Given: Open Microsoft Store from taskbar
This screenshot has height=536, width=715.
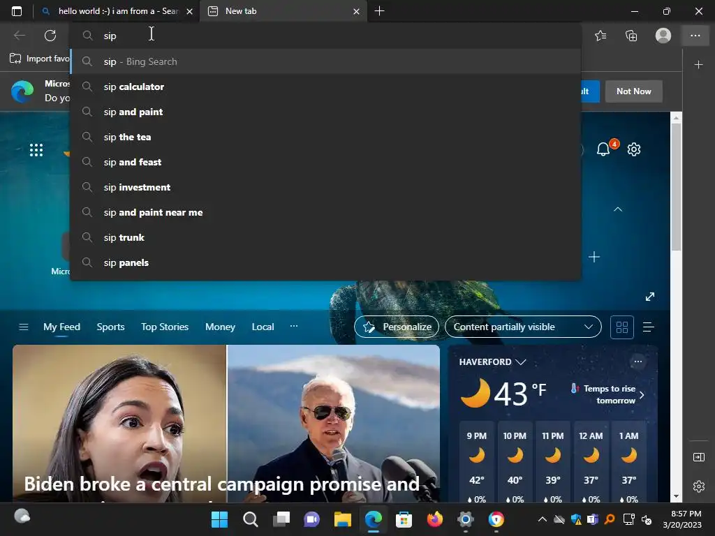Looking at the screenshot, I should tap(404, 519).
